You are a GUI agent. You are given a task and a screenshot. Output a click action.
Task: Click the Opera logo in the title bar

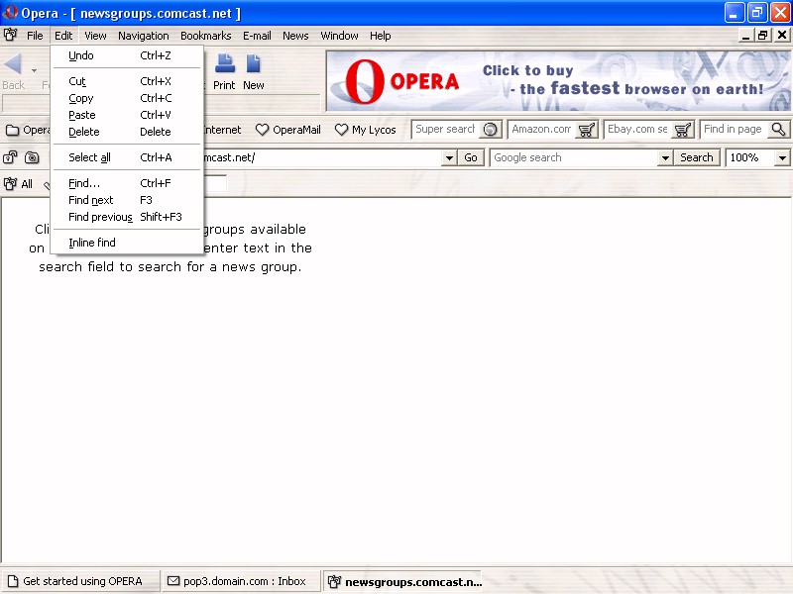click(x=10, y=13)
